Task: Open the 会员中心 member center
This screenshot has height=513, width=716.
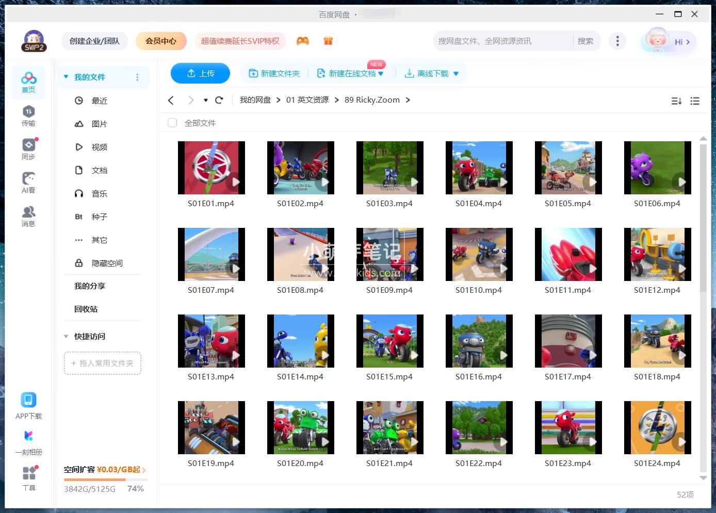Action: 161,40
